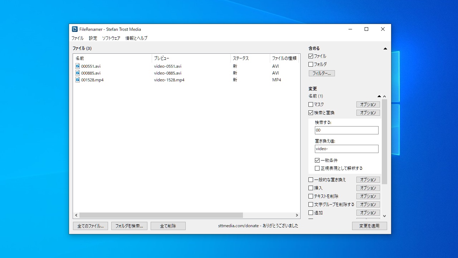Screen dimensions: 458x258
Task: Check the テキストを削除 checkbox
Action: click(x=311, y=196)
